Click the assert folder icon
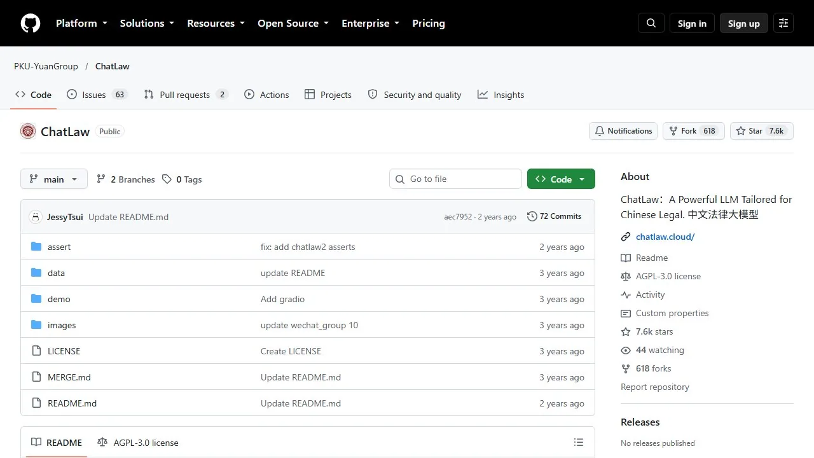The width and height of the screenshot is (814, 458). tap(36, 247)
